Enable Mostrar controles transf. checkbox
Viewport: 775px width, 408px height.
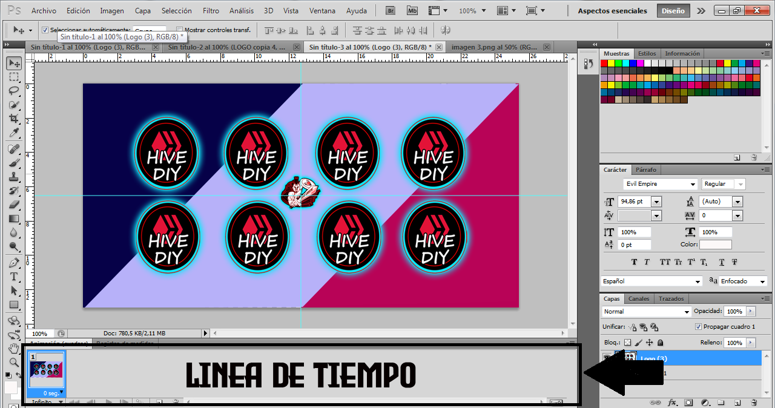[179, 30]
